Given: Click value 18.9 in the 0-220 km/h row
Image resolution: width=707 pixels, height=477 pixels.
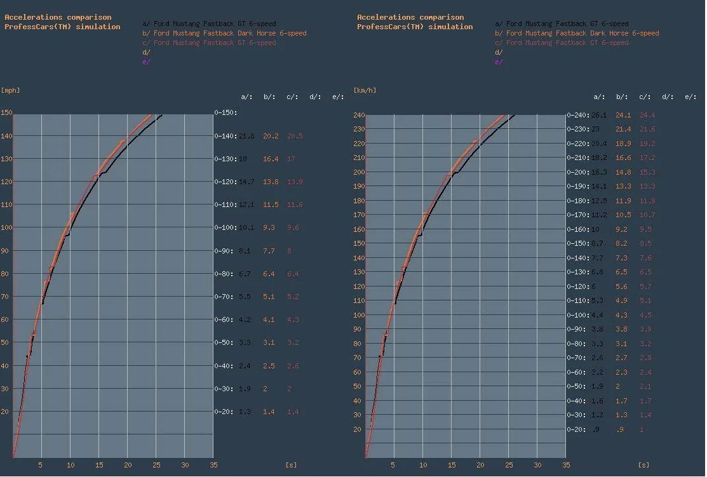Looking at the screenshot, I should coord(623,144).
